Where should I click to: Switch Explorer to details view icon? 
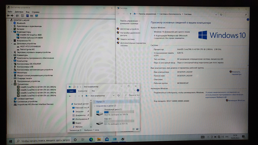click(x=134, y=129)
